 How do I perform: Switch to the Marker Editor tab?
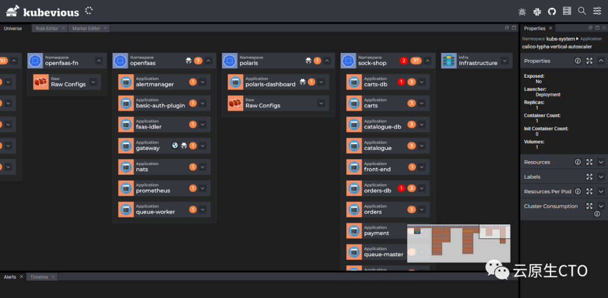(86, 28)
